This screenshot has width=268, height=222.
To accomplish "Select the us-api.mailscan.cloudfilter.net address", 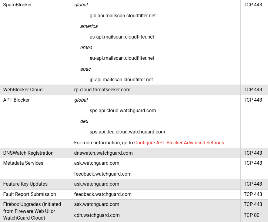I will [x=122, y=37].
